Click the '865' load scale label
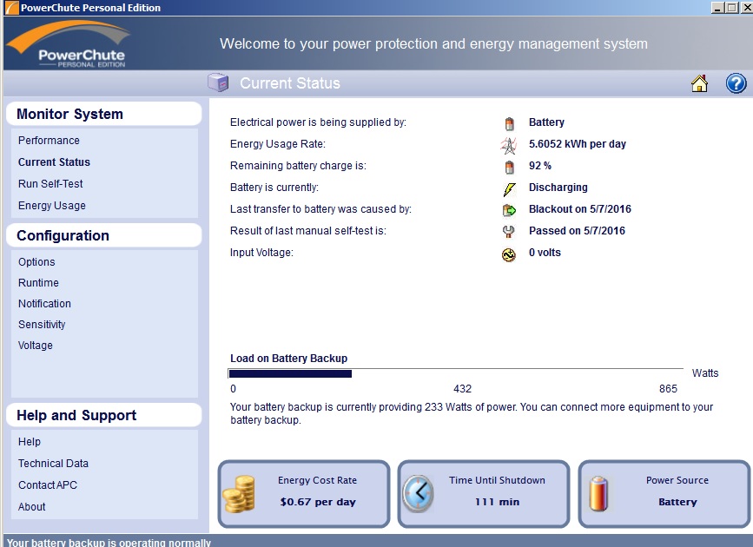 [668, 388]
